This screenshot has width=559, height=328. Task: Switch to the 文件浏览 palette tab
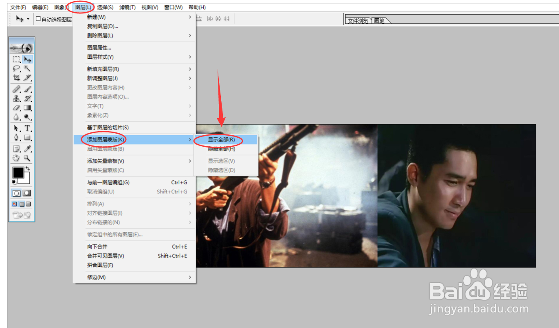click(x=358, y=21)
